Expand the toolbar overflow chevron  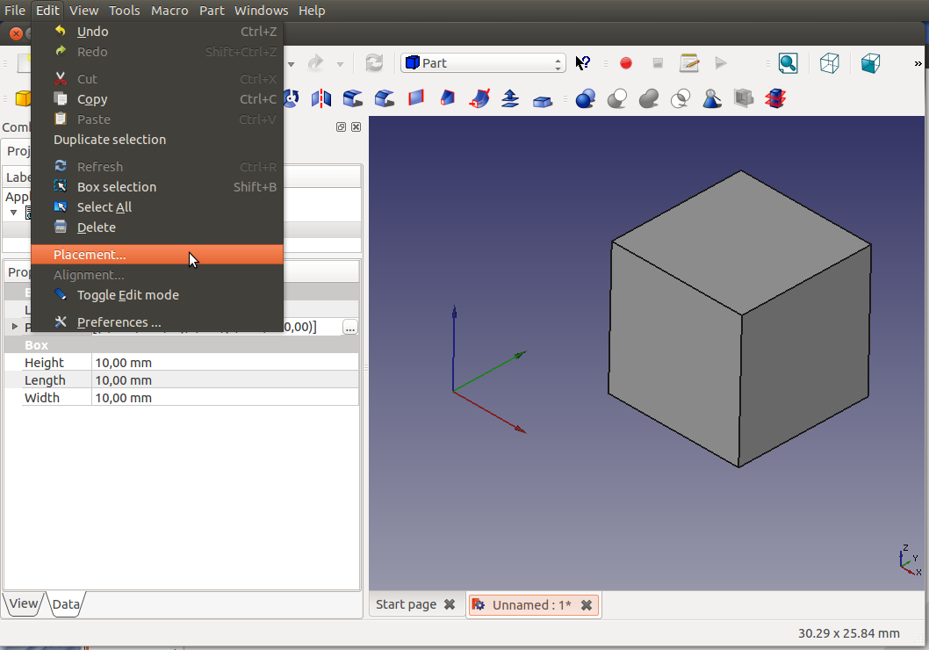(918, 63)
